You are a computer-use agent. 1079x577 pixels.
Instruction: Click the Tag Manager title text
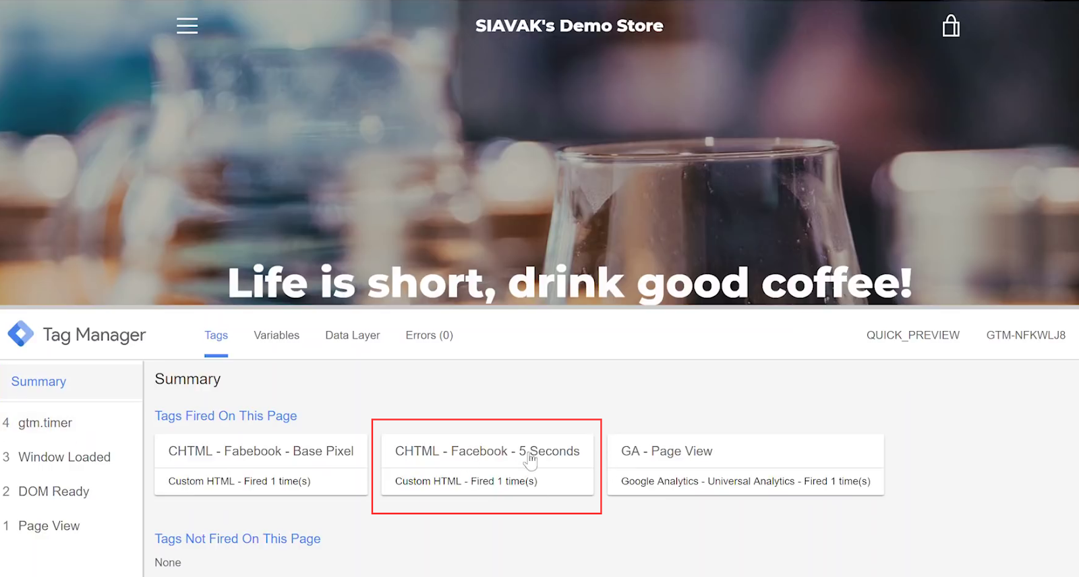pyautogui.click(x=94, y=334)
